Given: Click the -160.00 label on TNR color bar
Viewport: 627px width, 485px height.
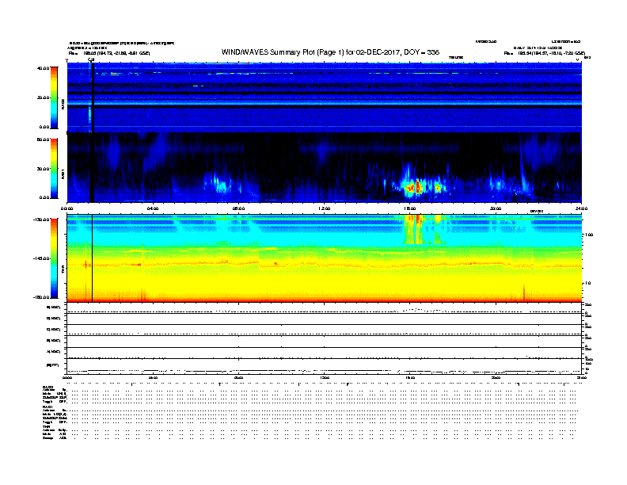Looking at the screenshot, I should [42, 297].
